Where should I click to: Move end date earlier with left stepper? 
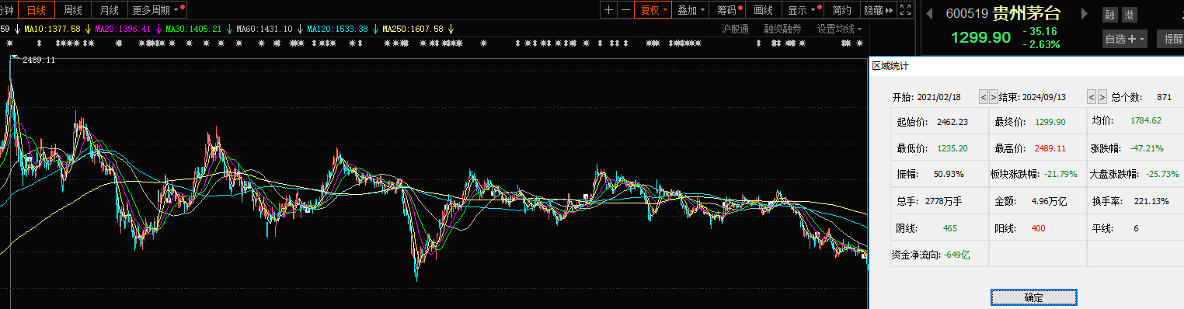pos(1091,97)
